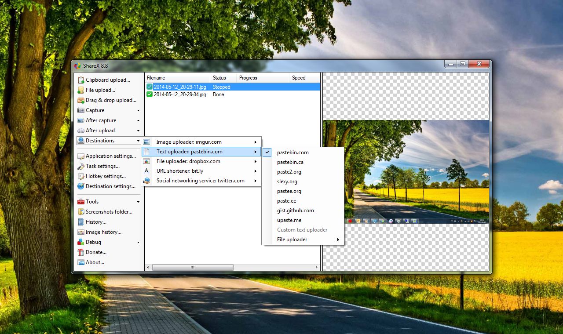Select pastebin.com checked uploader option
Viewport: 563px width, 334px height.
pos(303,152)
